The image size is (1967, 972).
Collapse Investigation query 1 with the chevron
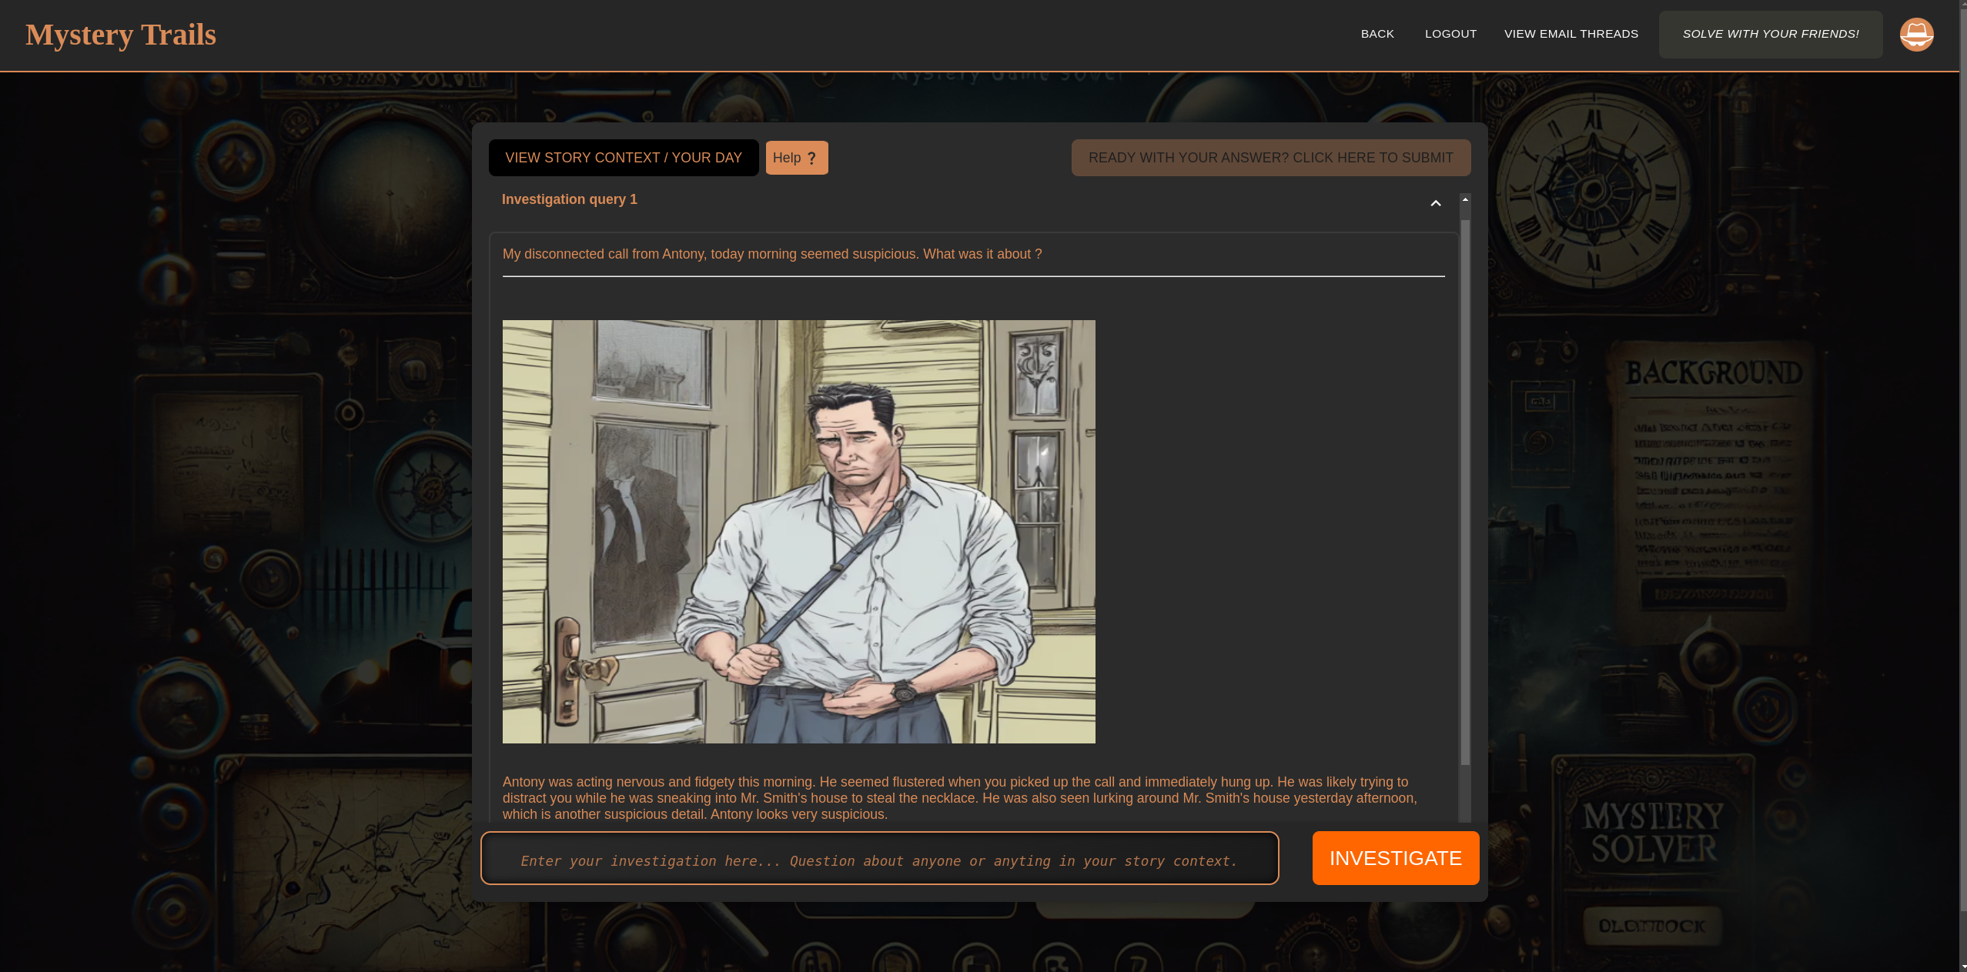pos(1435,203)
